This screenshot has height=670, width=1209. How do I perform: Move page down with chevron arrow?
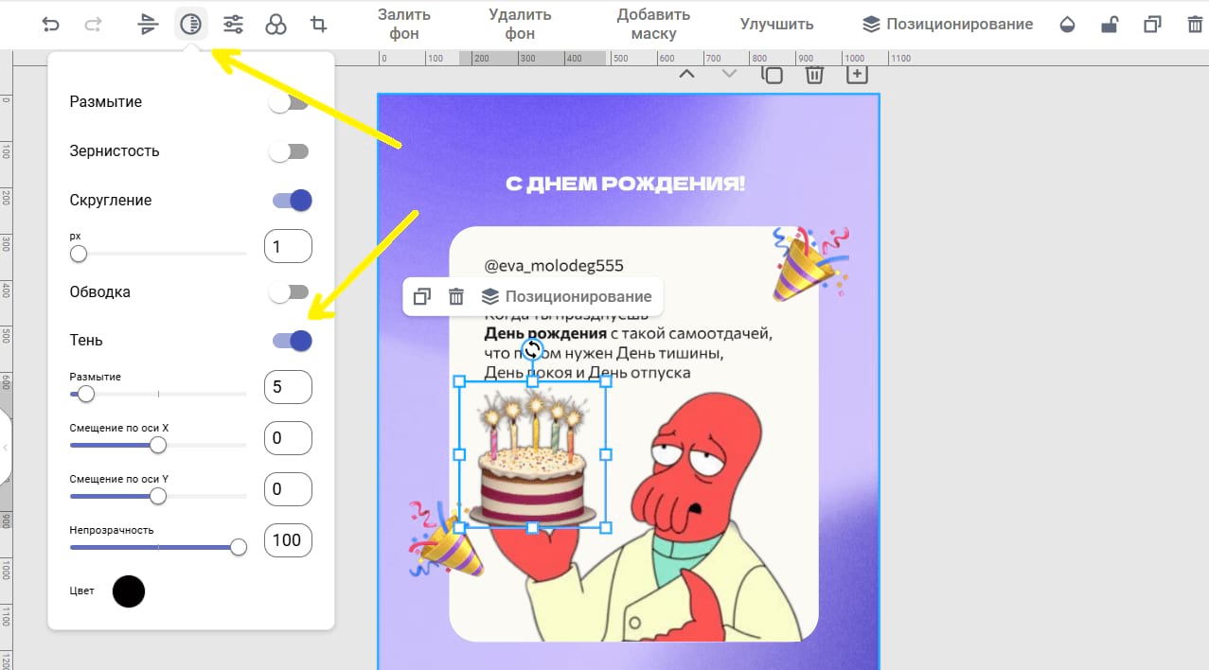coord(729,73)
